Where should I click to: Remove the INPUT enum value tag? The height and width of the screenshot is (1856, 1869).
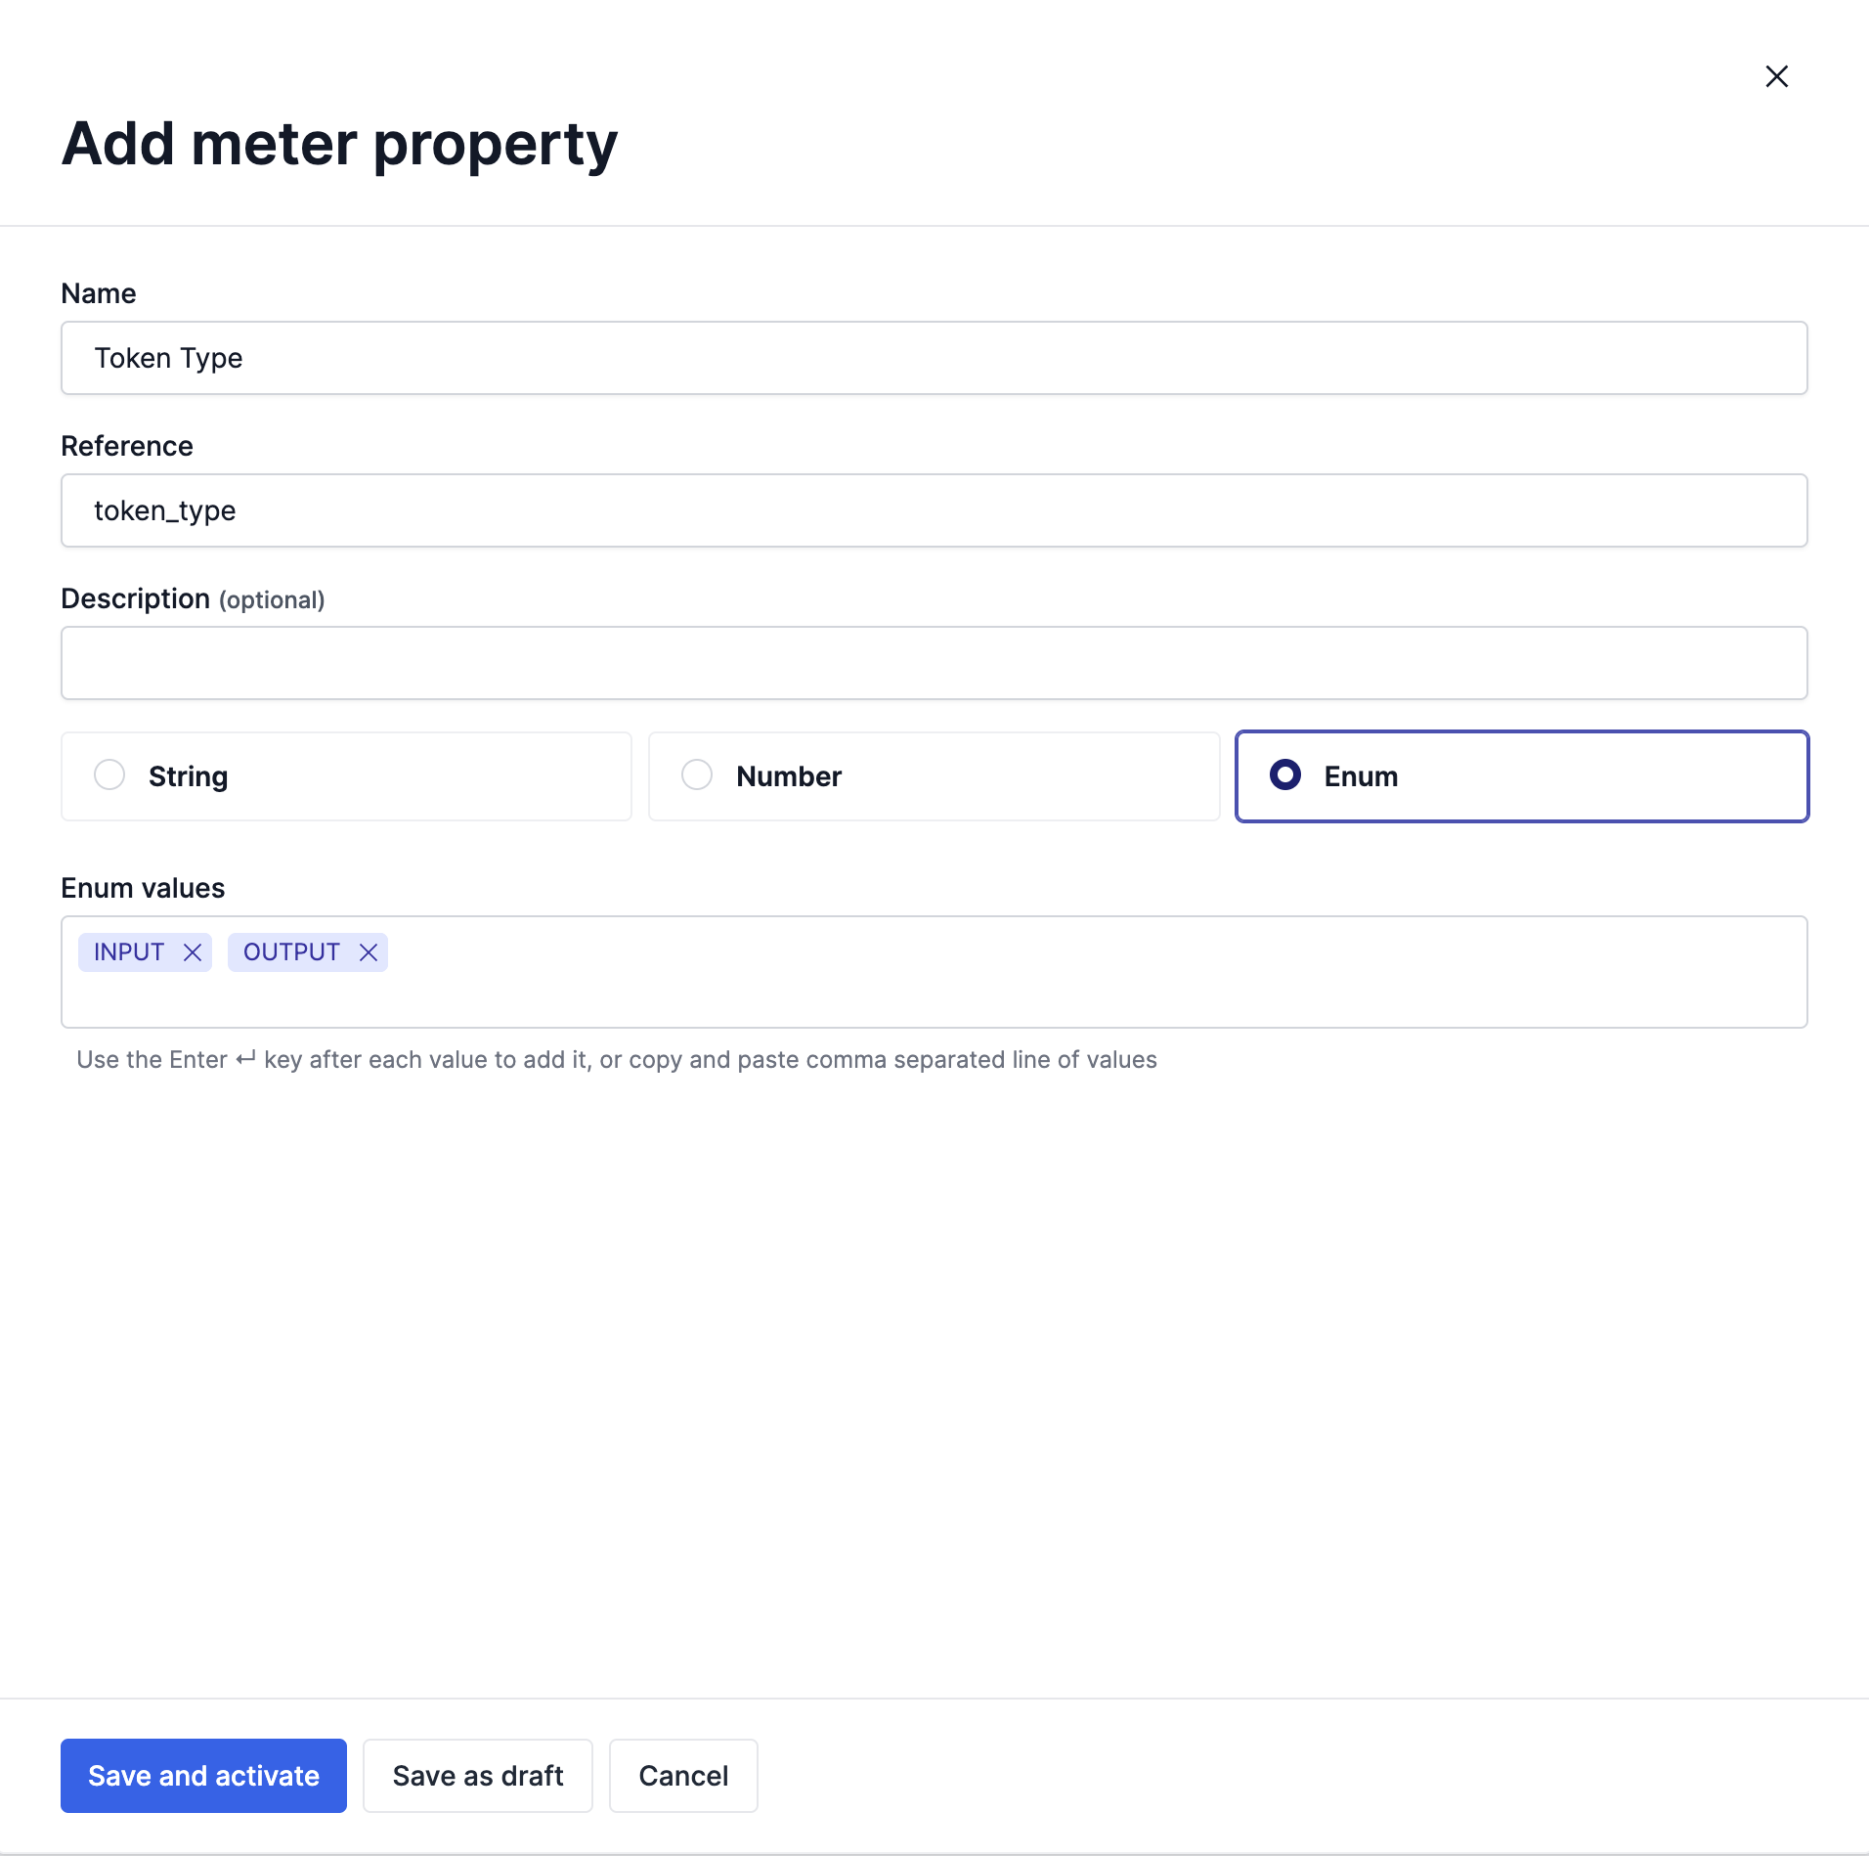(x=193, y=952)
